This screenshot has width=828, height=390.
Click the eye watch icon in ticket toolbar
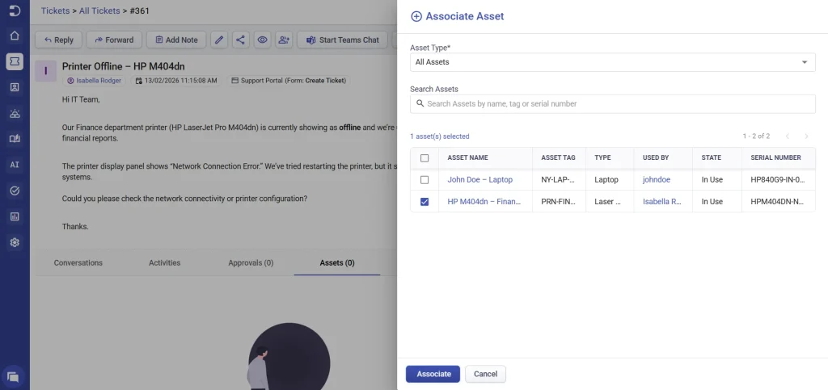263,40
